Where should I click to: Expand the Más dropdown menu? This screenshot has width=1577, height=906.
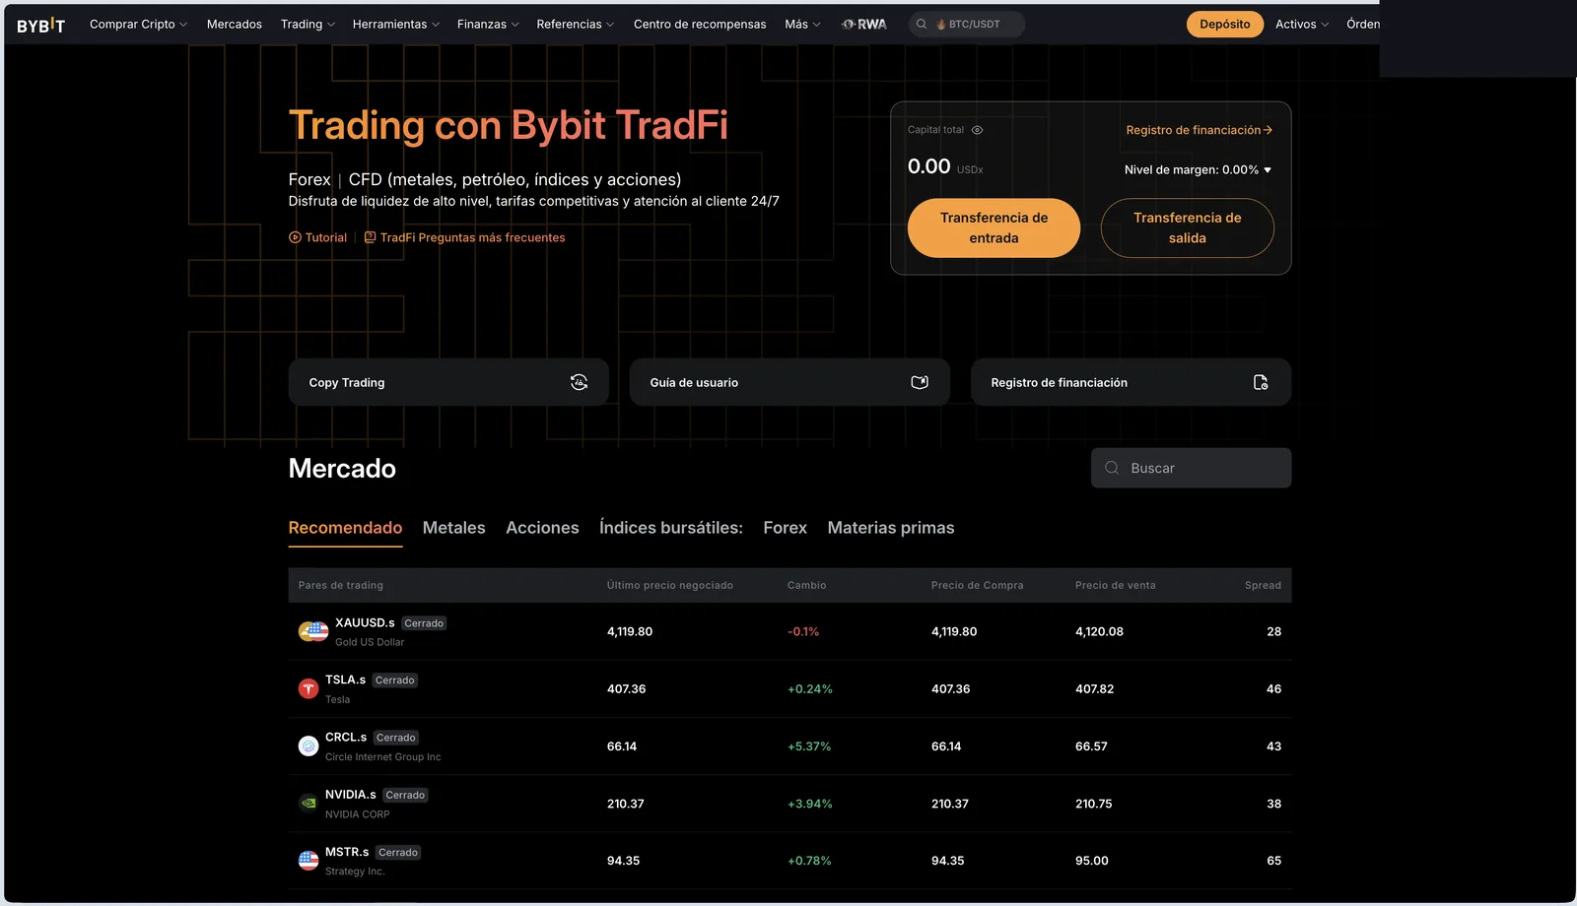coord(802,25)
